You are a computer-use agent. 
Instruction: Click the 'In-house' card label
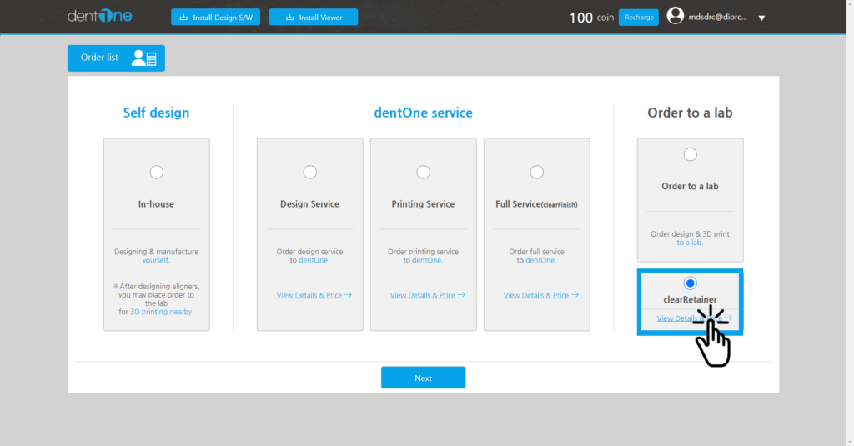pyautogui.click(x=156, y=203)
